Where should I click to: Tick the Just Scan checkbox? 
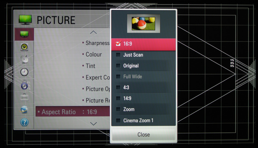click(x=118, y=55)
